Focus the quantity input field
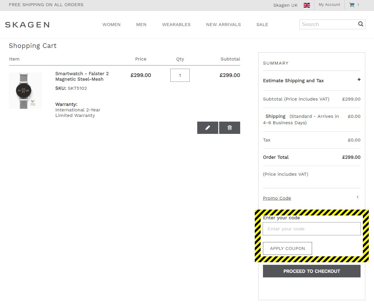This screenshot has width=374, height=304. [180, 75]
